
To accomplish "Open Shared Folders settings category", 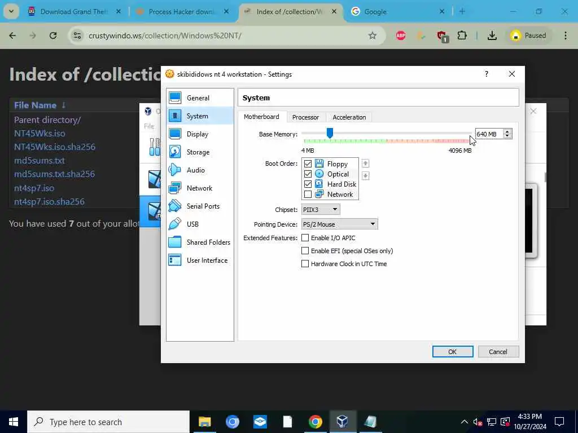I will [x=200, y=242].
